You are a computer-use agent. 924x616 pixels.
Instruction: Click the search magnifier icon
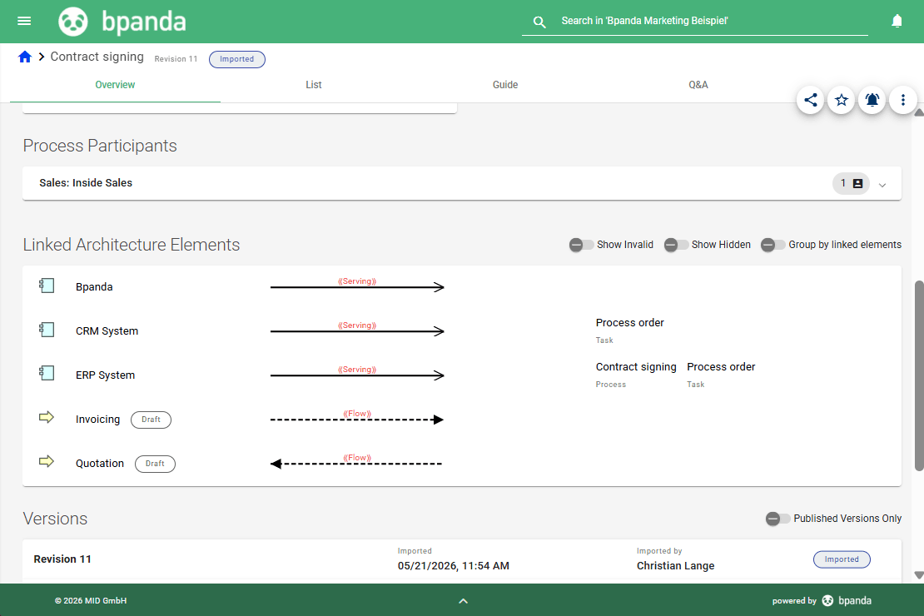[x=539, y=22]
